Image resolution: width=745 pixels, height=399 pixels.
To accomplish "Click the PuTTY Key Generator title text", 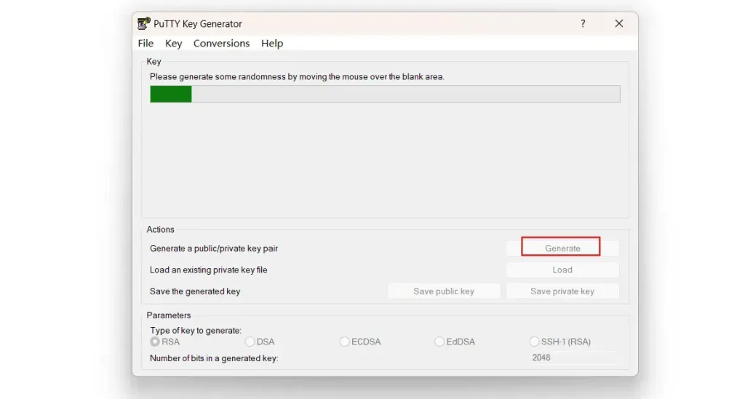I will pyautogui.click(x=198, y=24).
